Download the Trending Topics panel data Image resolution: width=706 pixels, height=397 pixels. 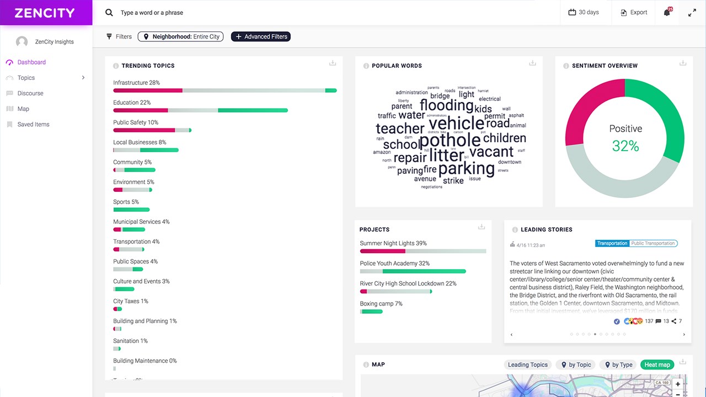333,63
